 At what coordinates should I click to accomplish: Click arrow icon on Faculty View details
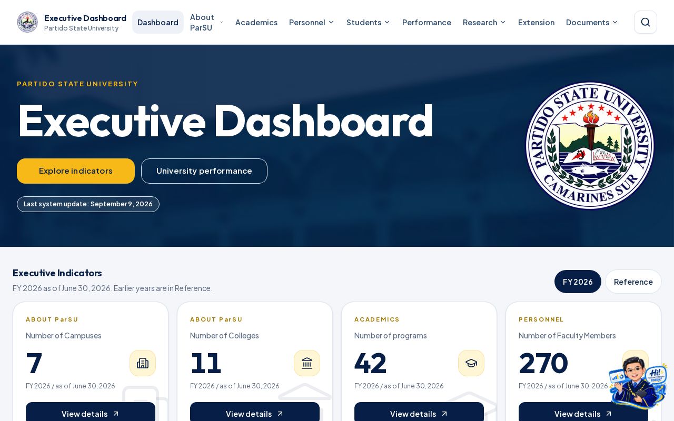(609, 414)
